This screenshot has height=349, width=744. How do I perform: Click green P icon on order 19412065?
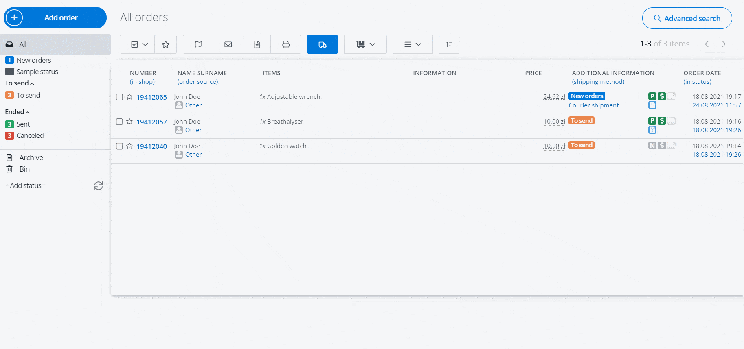point(652,96)
